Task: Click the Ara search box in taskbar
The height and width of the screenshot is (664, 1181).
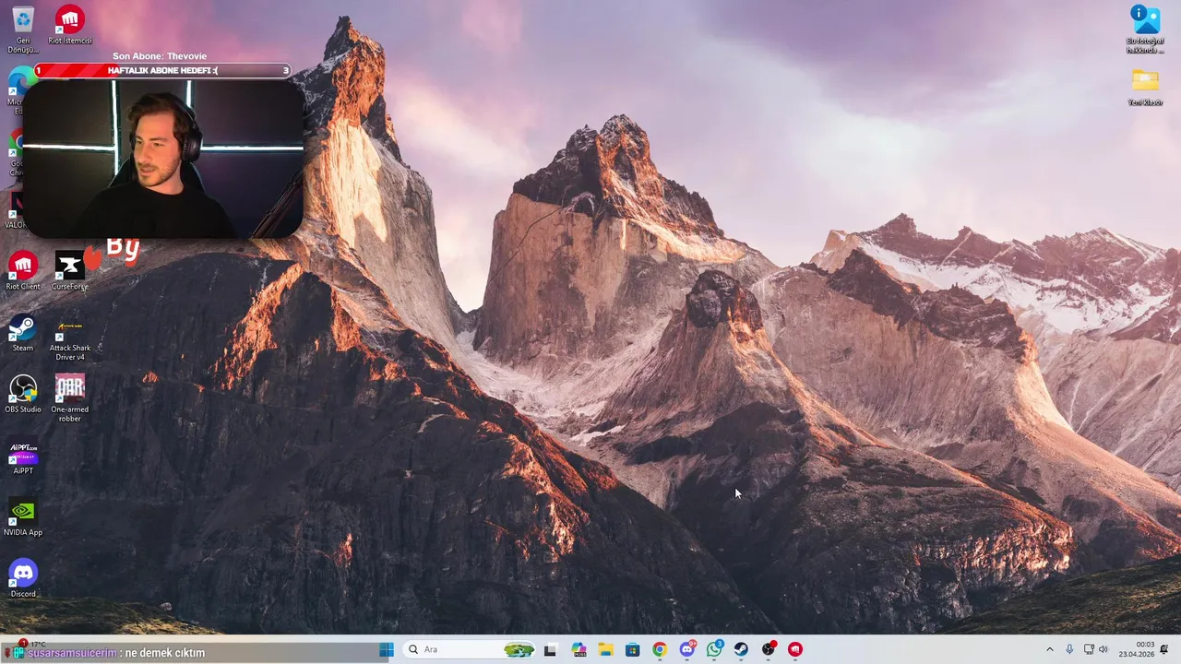Action: point(470,649)
